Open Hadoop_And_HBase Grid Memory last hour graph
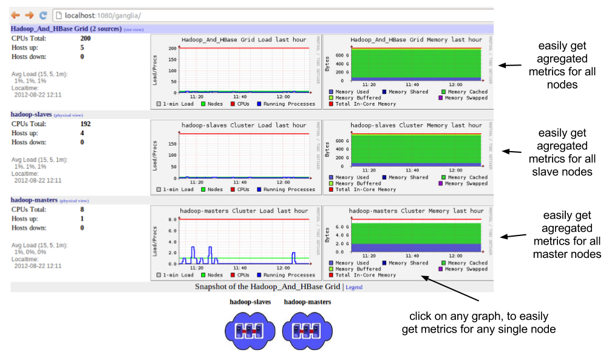Screen dimensions: 609x355 coord(408,72)
